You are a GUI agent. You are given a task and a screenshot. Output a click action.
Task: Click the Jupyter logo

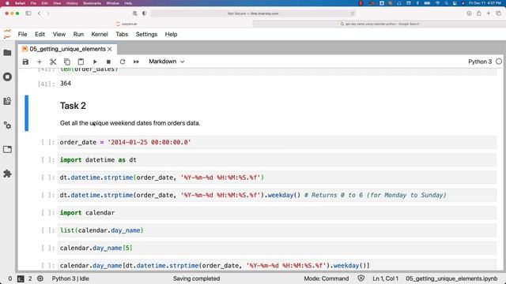[7, 34]
